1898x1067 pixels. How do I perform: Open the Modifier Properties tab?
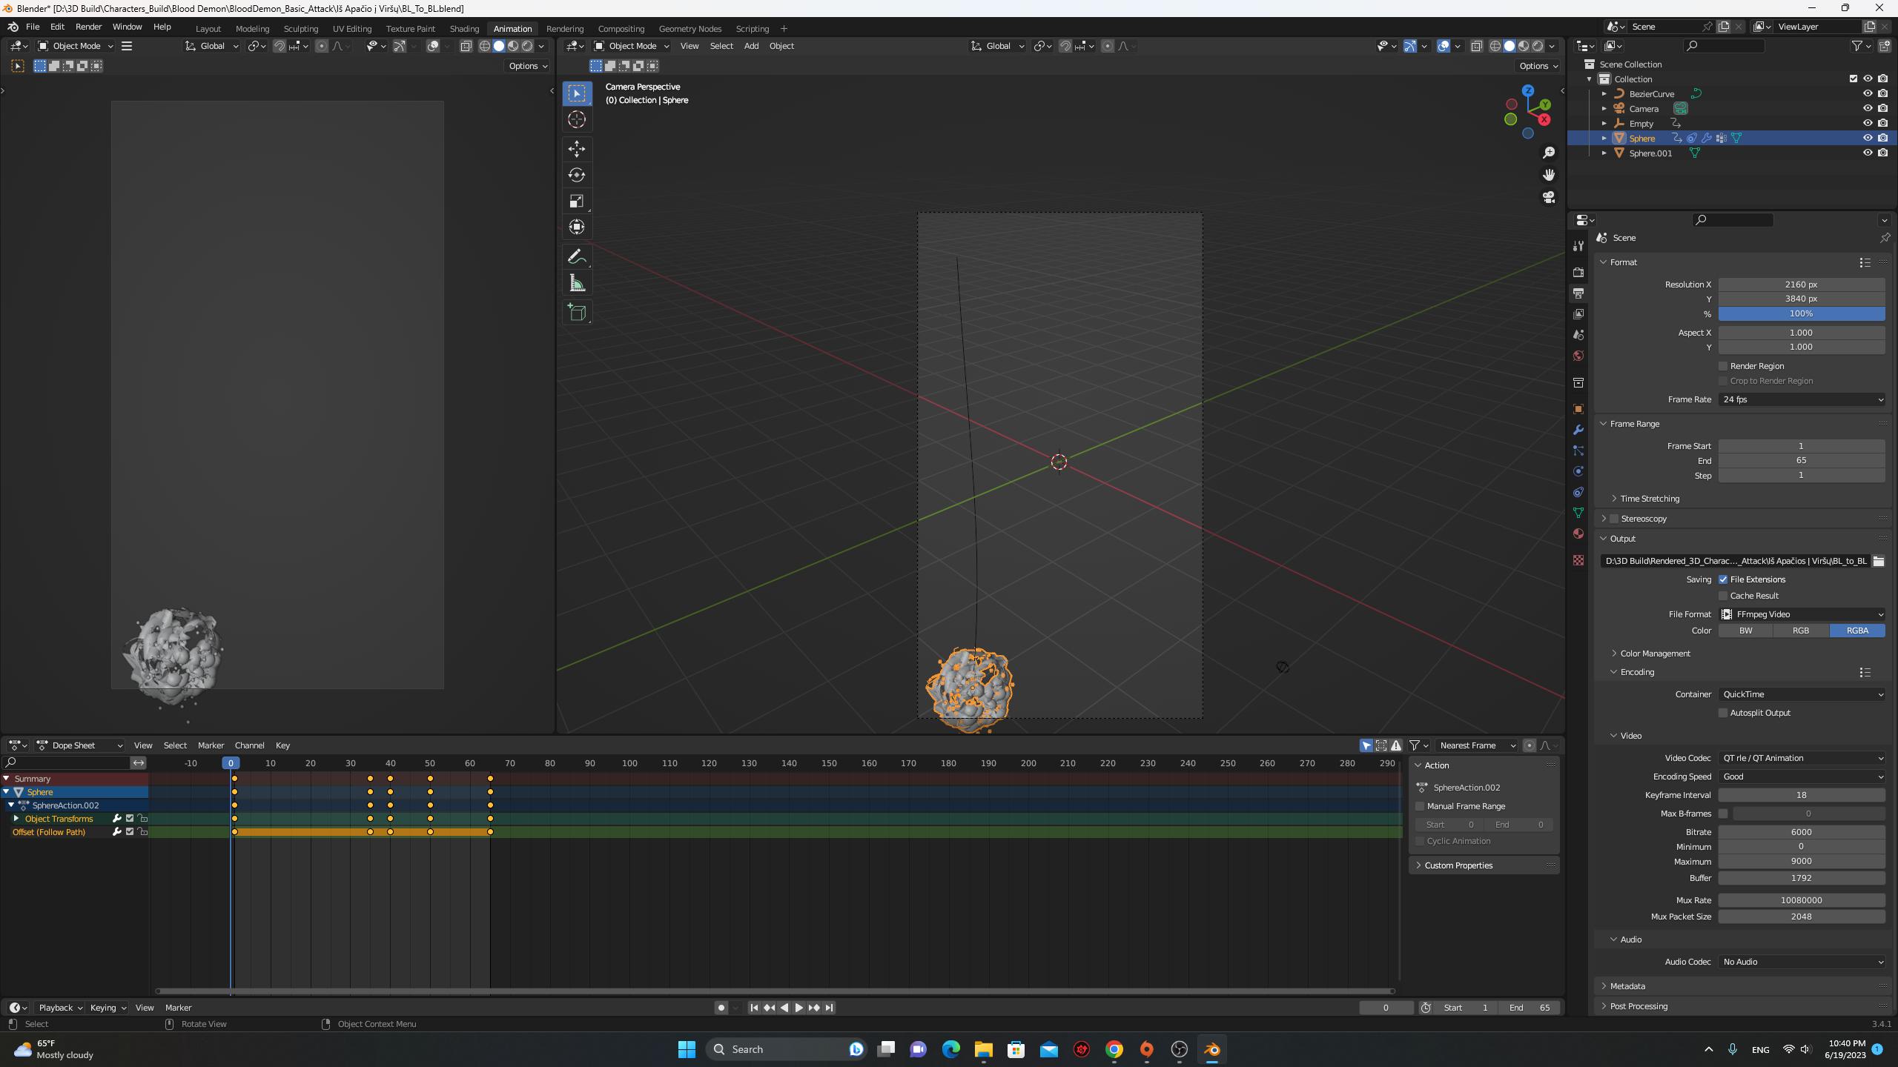pos(1578,429)
